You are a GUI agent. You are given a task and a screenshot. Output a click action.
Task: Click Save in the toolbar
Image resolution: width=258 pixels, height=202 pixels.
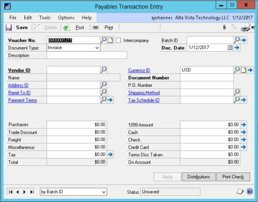pyautogui.click(x=17, y=27)
